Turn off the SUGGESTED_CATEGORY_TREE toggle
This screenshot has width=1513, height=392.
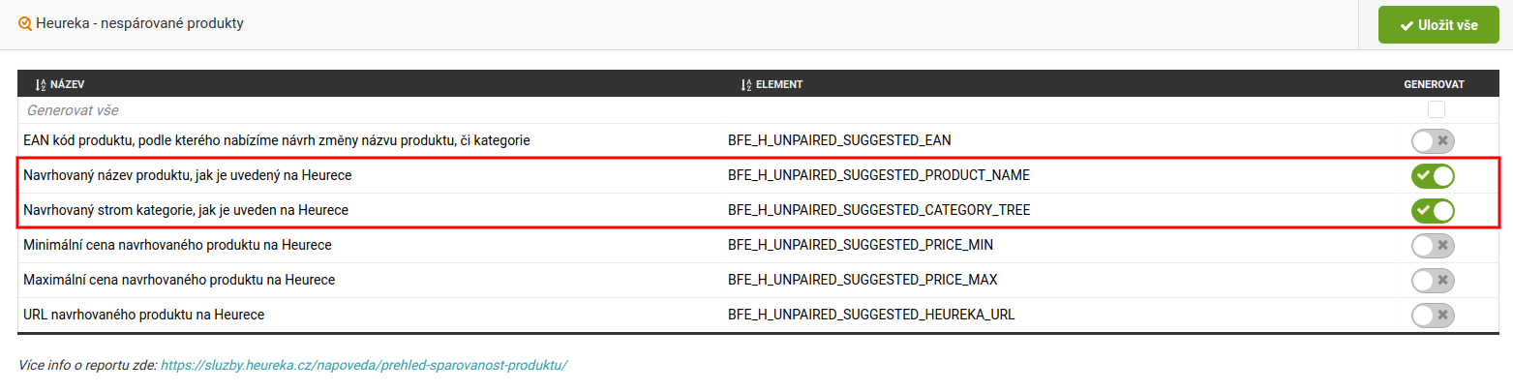(x=1433, y=210)
